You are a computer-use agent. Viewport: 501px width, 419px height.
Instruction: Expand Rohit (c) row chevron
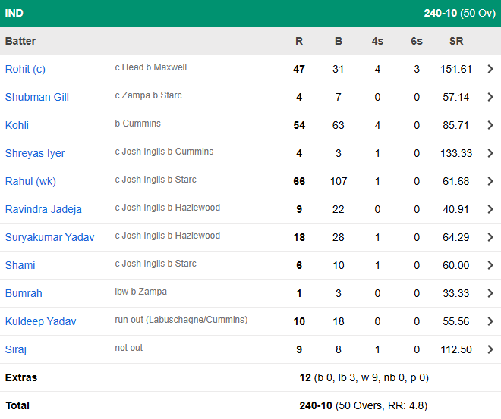[x=490, y=69]
